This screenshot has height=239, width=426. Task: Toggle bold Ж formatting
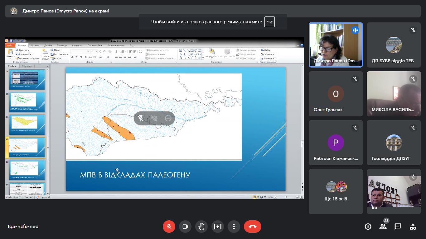click(x=72, y=57)
